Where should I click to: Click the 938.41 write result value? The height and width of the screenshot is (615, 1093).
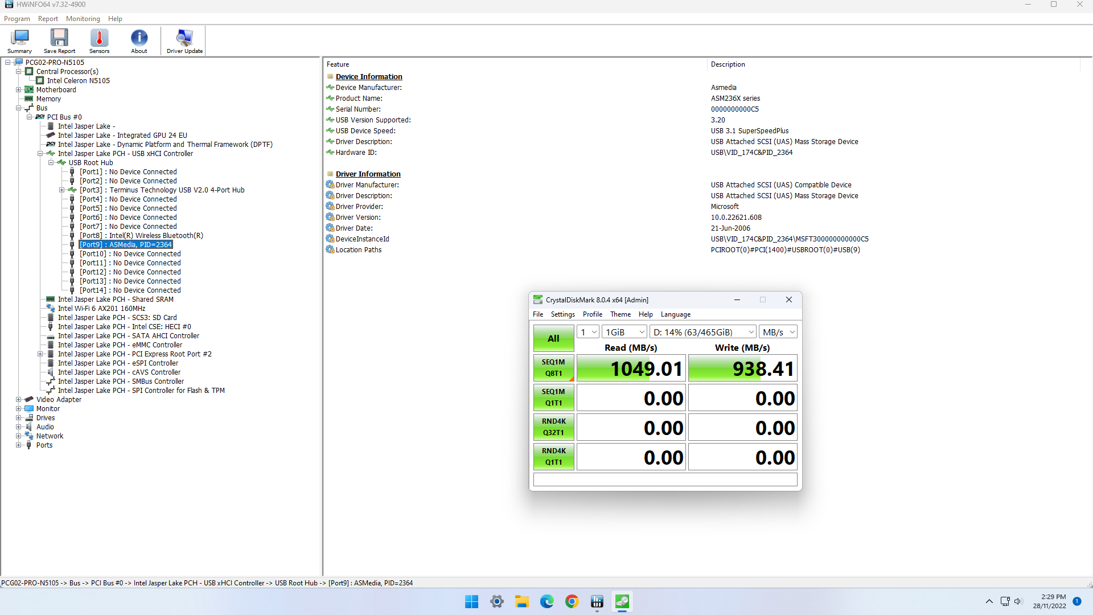point(743,368)
